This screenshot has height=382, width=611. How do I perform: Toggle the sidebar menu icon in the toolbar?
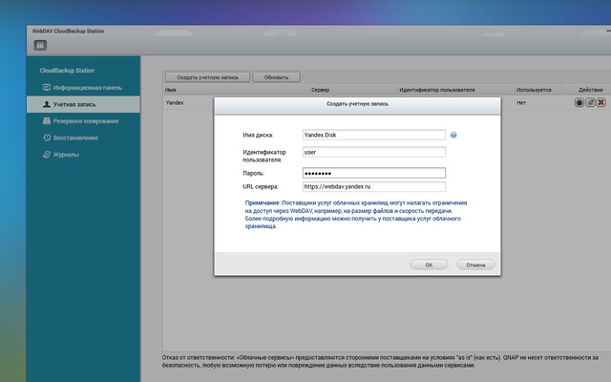pyautogui.click(x=40, y=45)
